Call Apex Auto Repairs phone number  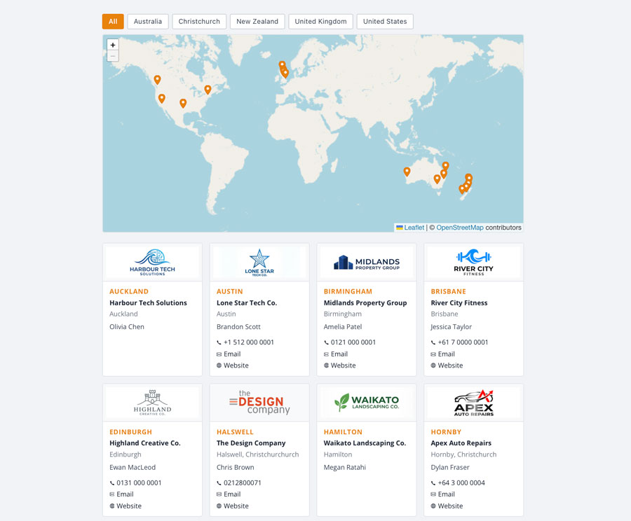(459, 482)
